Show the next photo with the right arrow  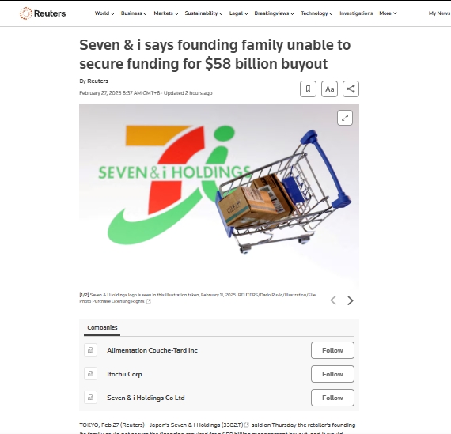pos(350,300)
